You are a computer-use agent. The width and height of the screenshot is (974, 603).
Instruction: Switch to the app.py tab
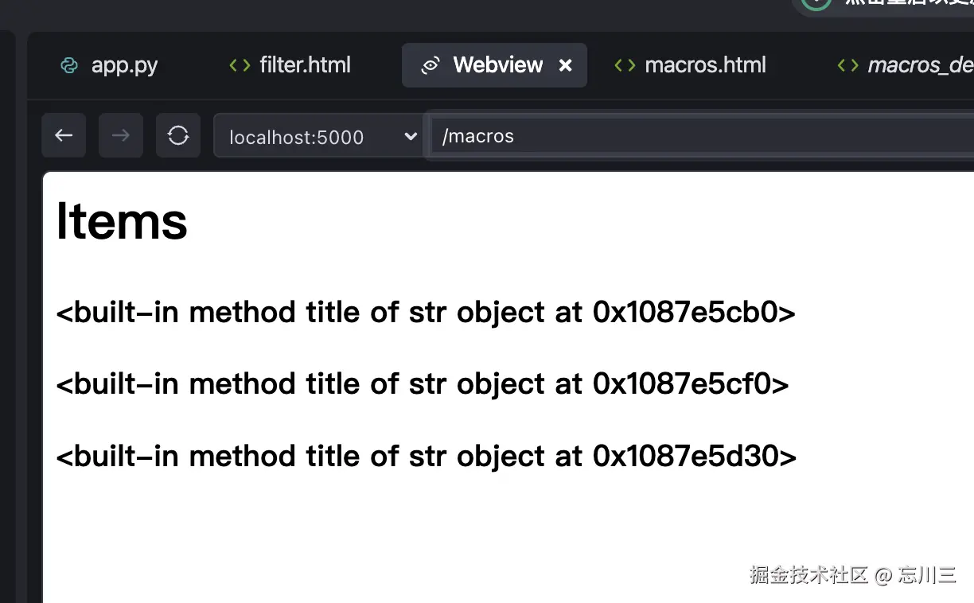pyautogui.click(x=124, y=65)
